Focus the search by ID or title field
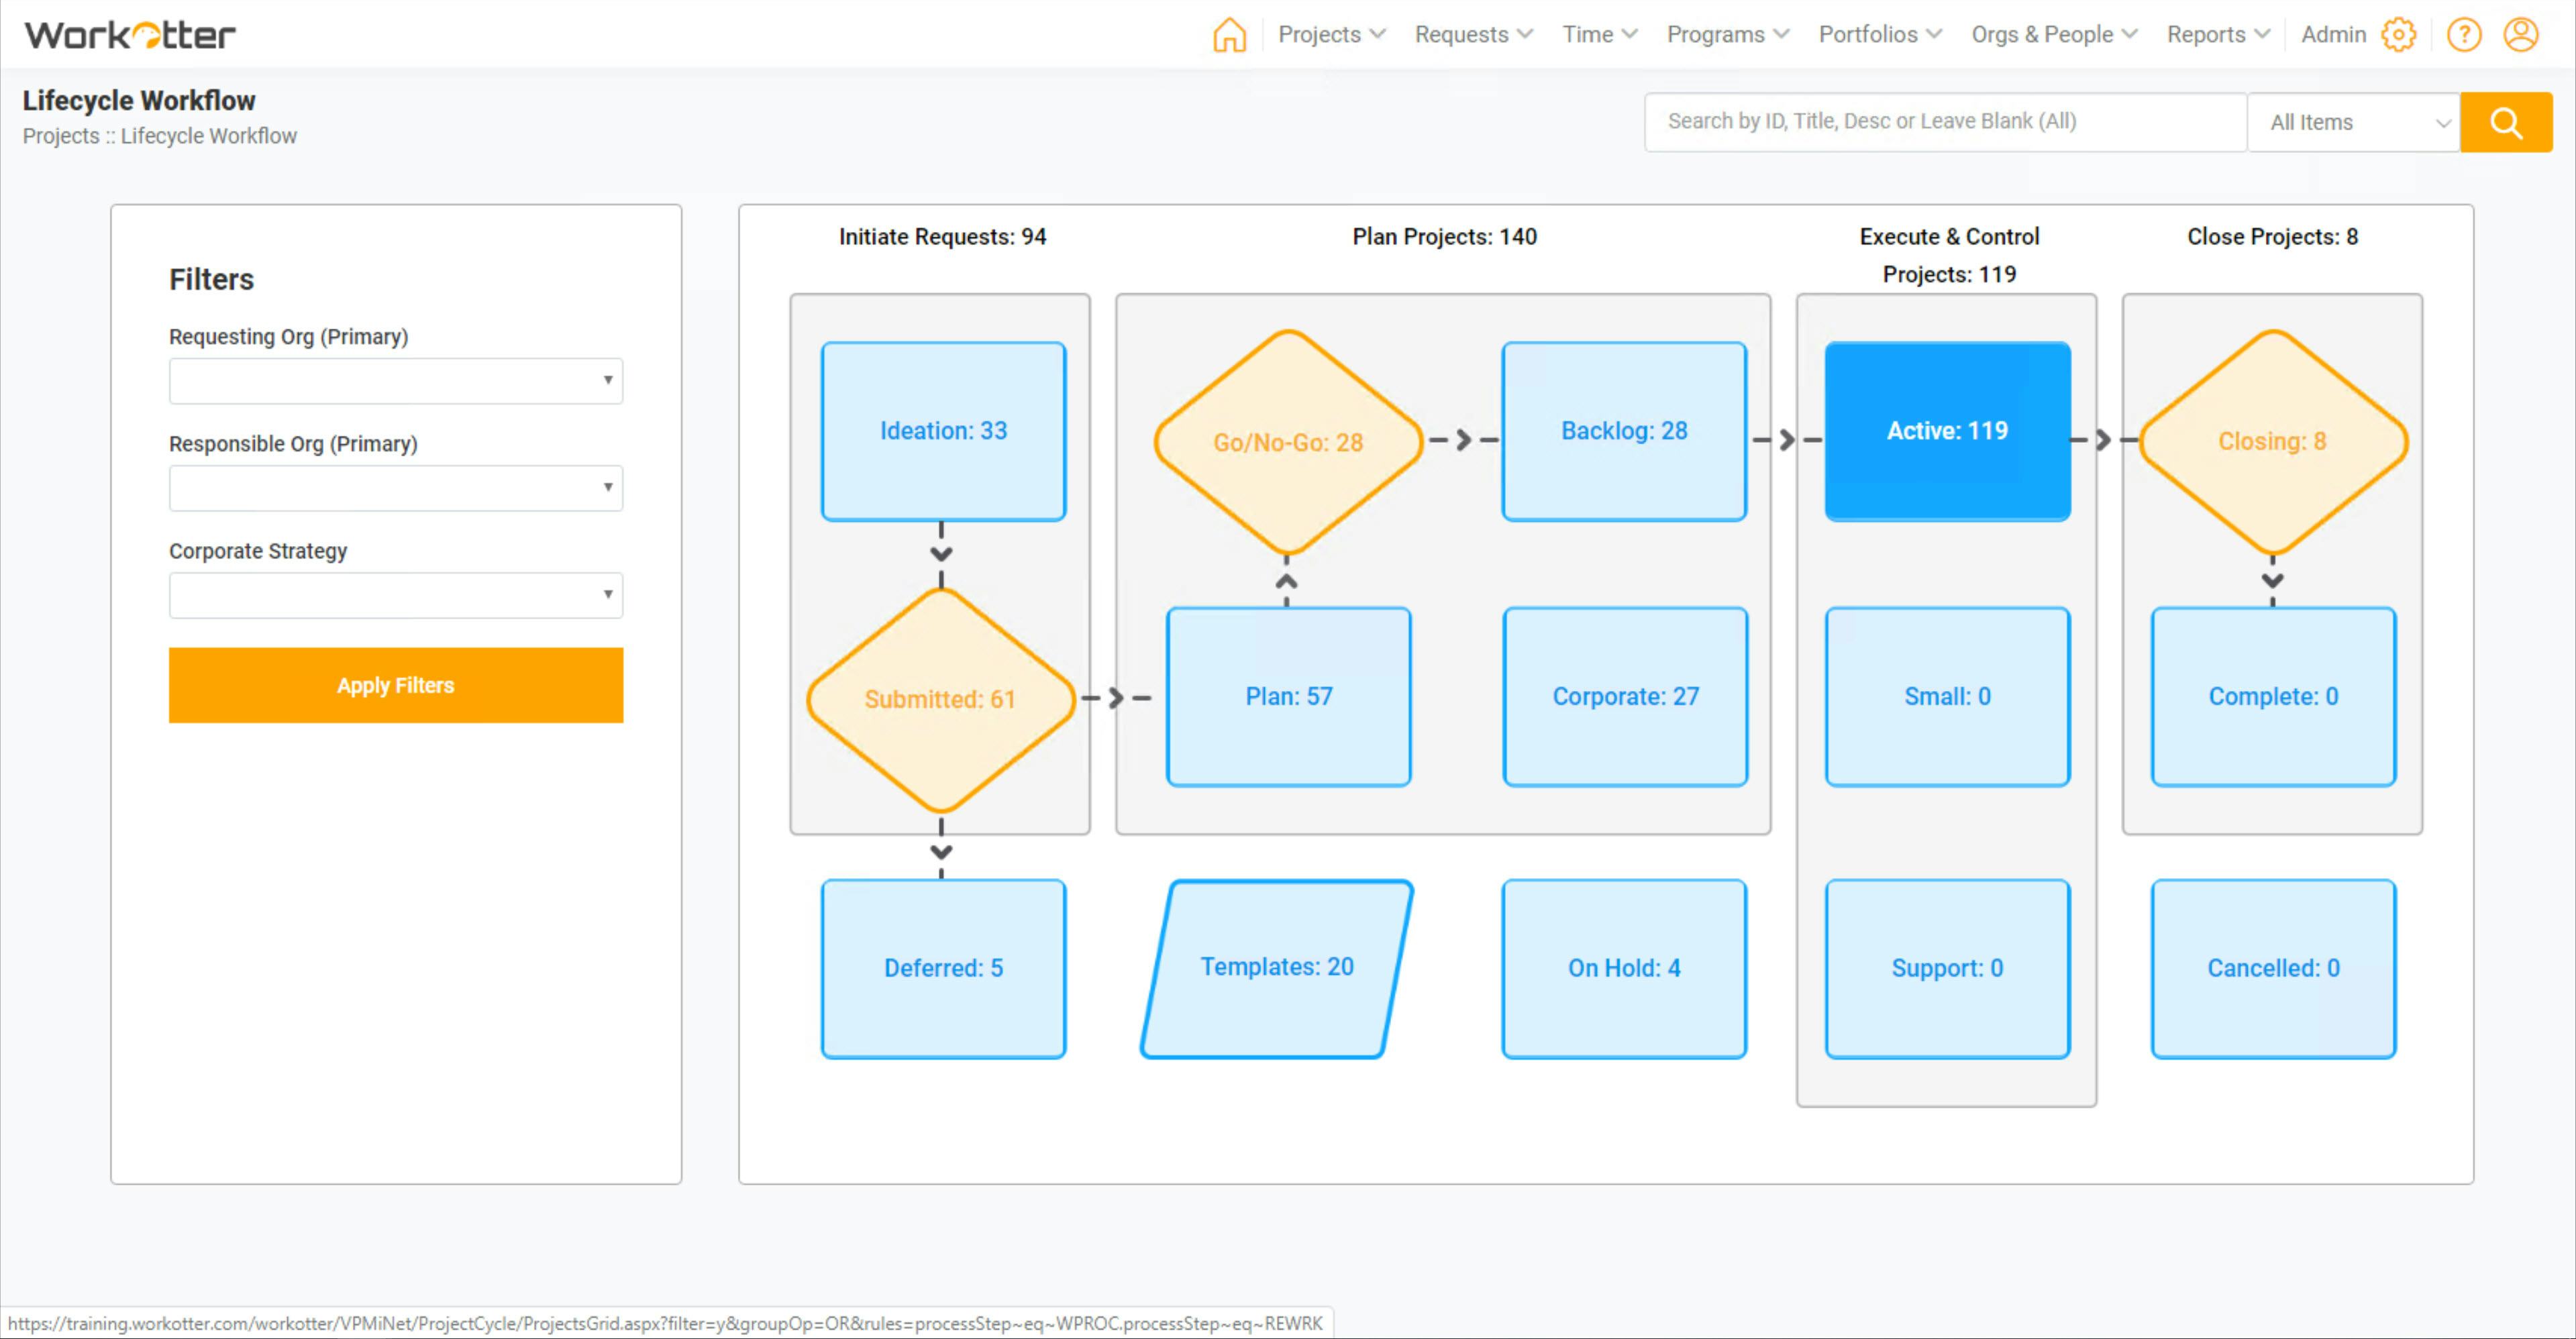The image size is (2576, 1339). [1944, 122]
